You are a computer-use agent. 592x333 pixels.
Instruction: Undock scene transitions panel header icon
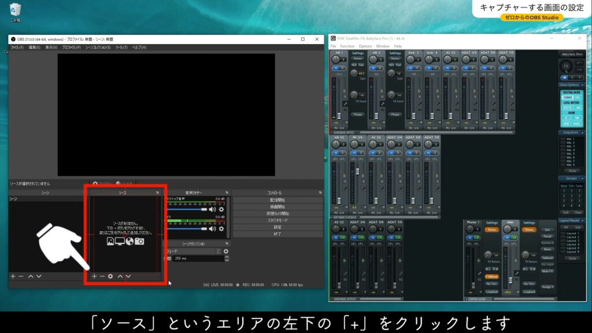coord(227,244)
